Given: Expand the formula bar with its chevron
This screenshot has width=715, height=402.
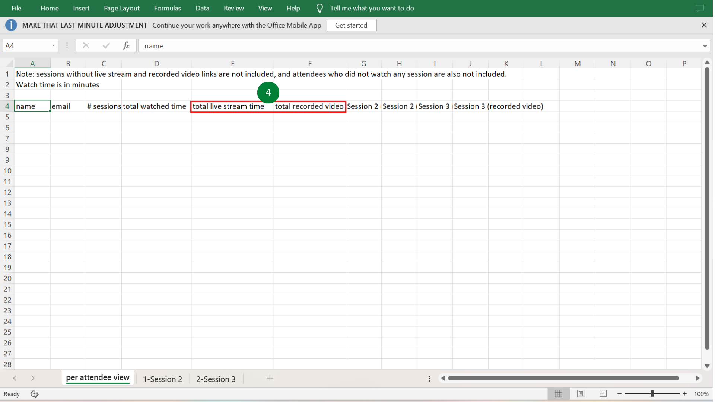Looking at the screenshot, I should pyautogui.click(x=705, y=45).
